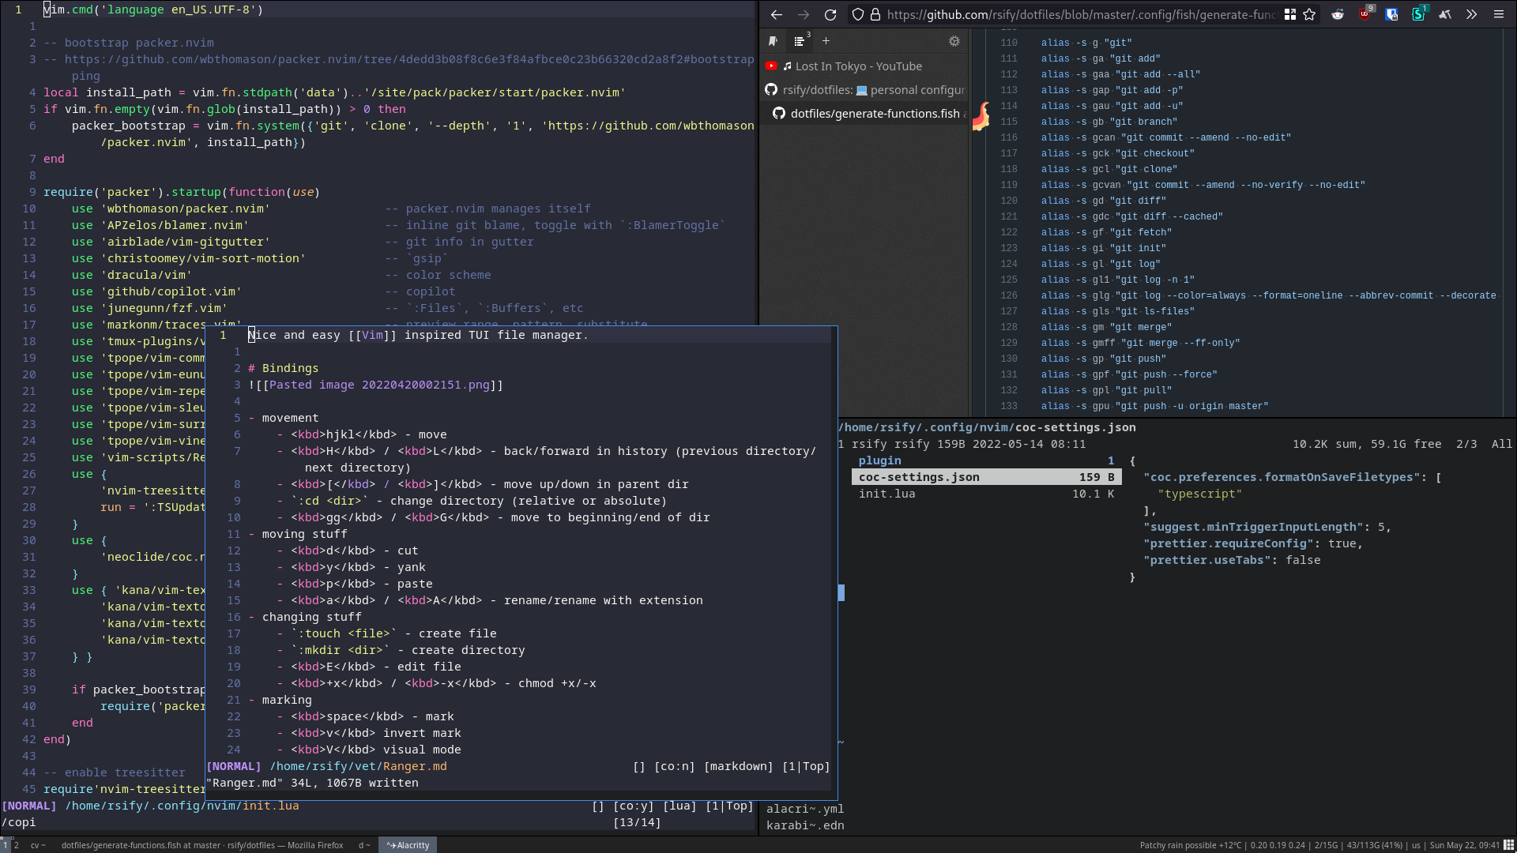The height and width of the screenshot is (853, 1517).
Task: Click GitHub favicon of rsify/dotfiles tab
Action: click(771, 90)
